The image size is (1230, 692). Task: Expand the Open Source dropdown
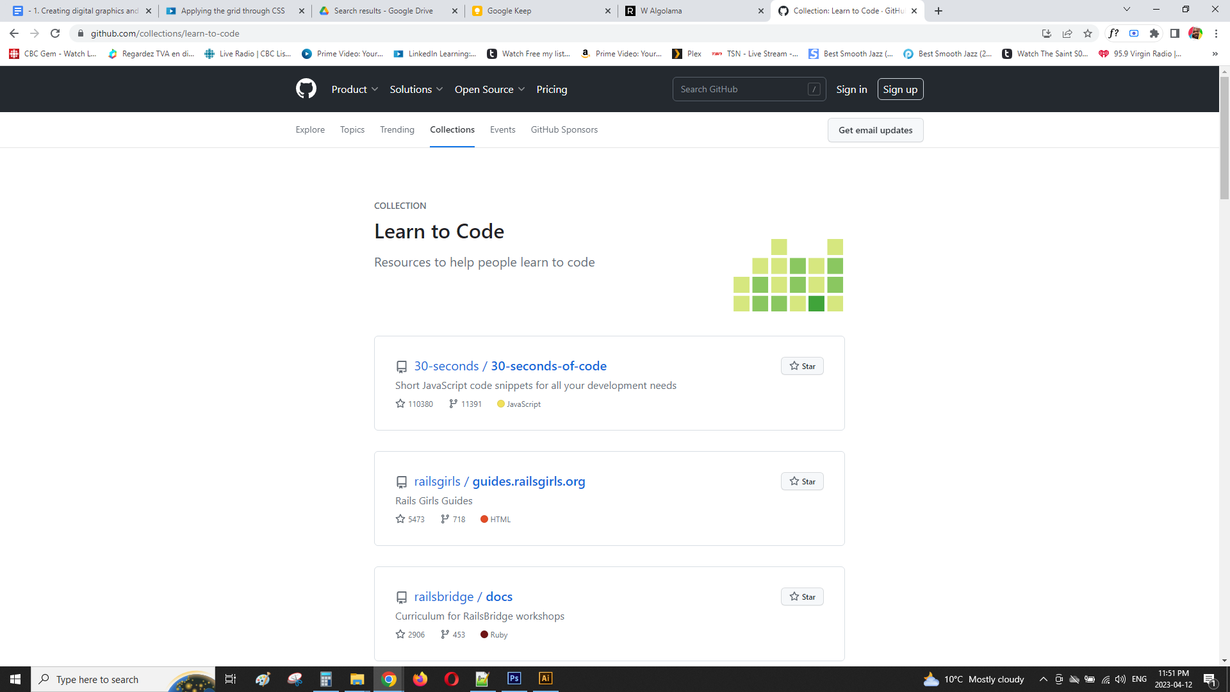(489, 89)
